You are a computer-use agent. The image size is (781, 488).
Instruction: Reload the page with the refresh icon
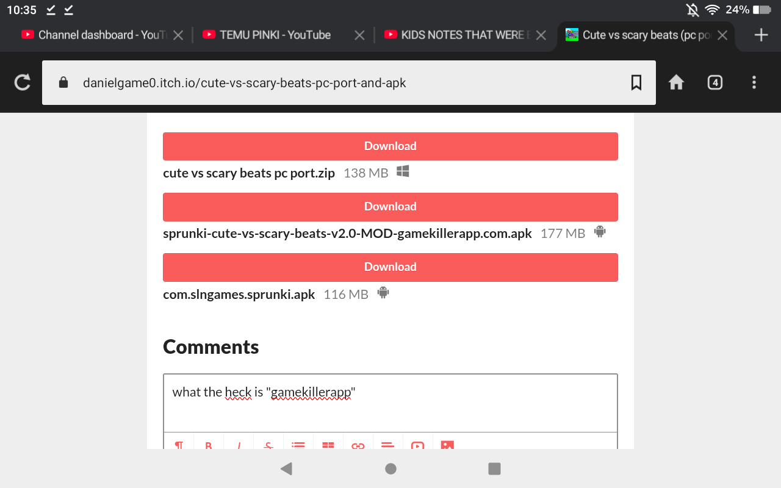coord(23,82)
